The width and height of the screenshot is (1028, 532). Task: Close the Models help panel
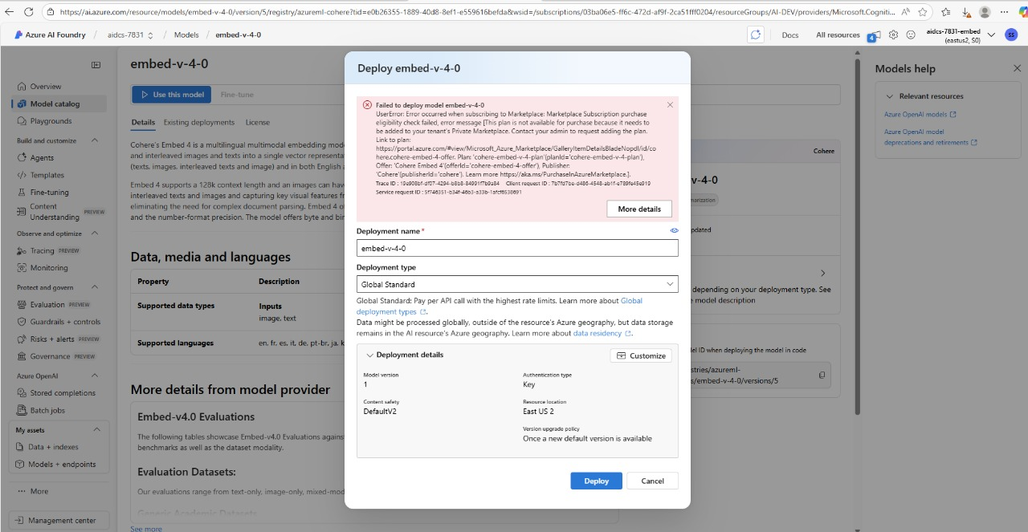1017,69
